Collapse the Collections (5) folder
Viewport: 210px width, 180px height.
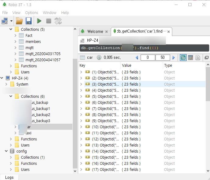(11, 29)
